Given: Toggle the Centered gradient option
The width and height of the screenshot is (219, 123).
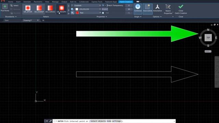Looking at the screenshot, I should point(138,9).
